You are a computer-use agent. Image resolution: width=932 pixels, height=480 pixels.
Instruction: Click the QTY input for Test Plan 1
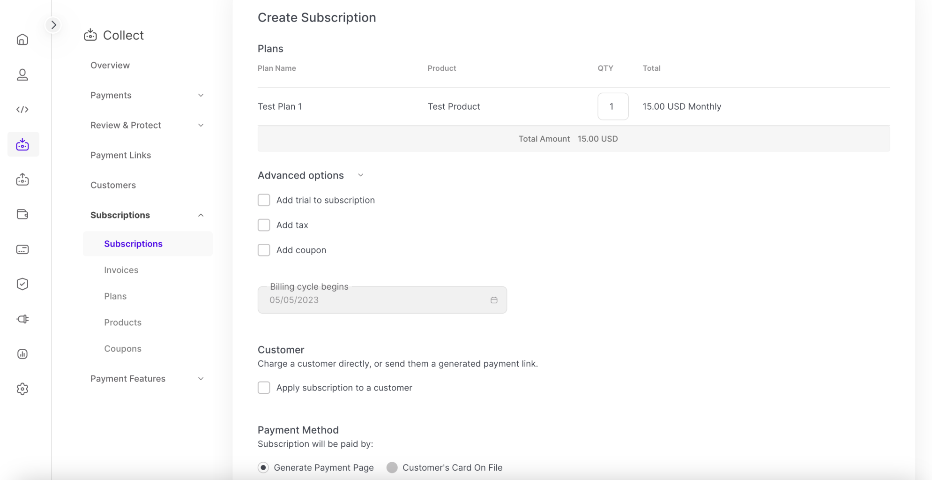(x=612, y=106)
